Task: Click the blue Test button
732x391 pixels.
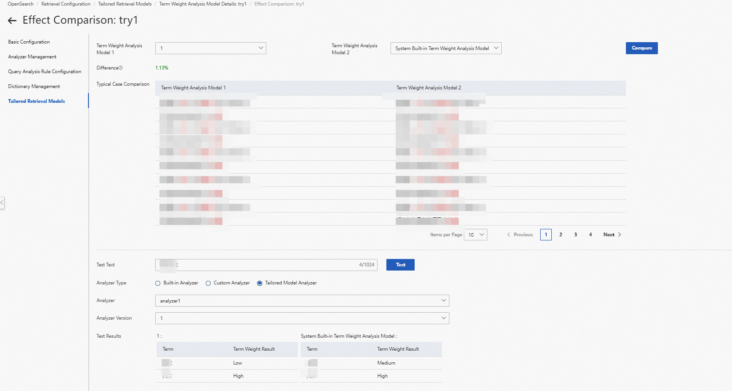Action: coord(400,265)
